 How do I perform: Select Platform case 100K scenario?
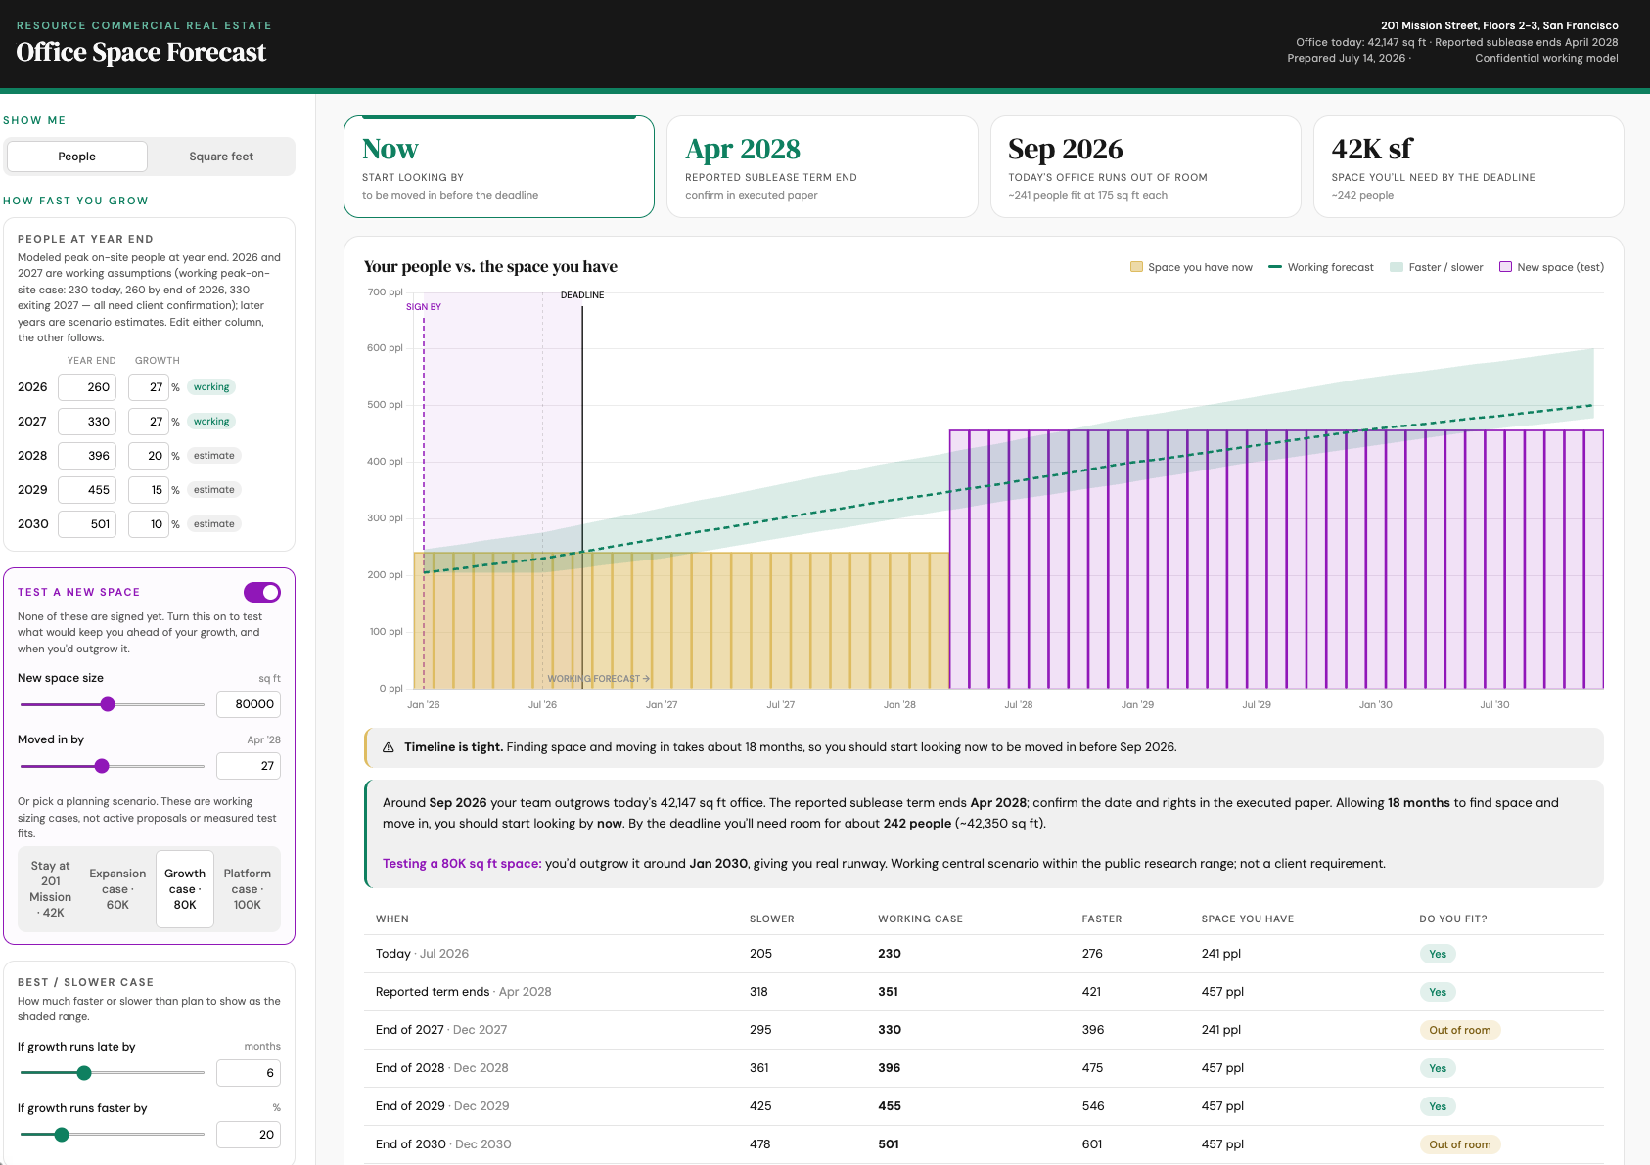point(247,889)
